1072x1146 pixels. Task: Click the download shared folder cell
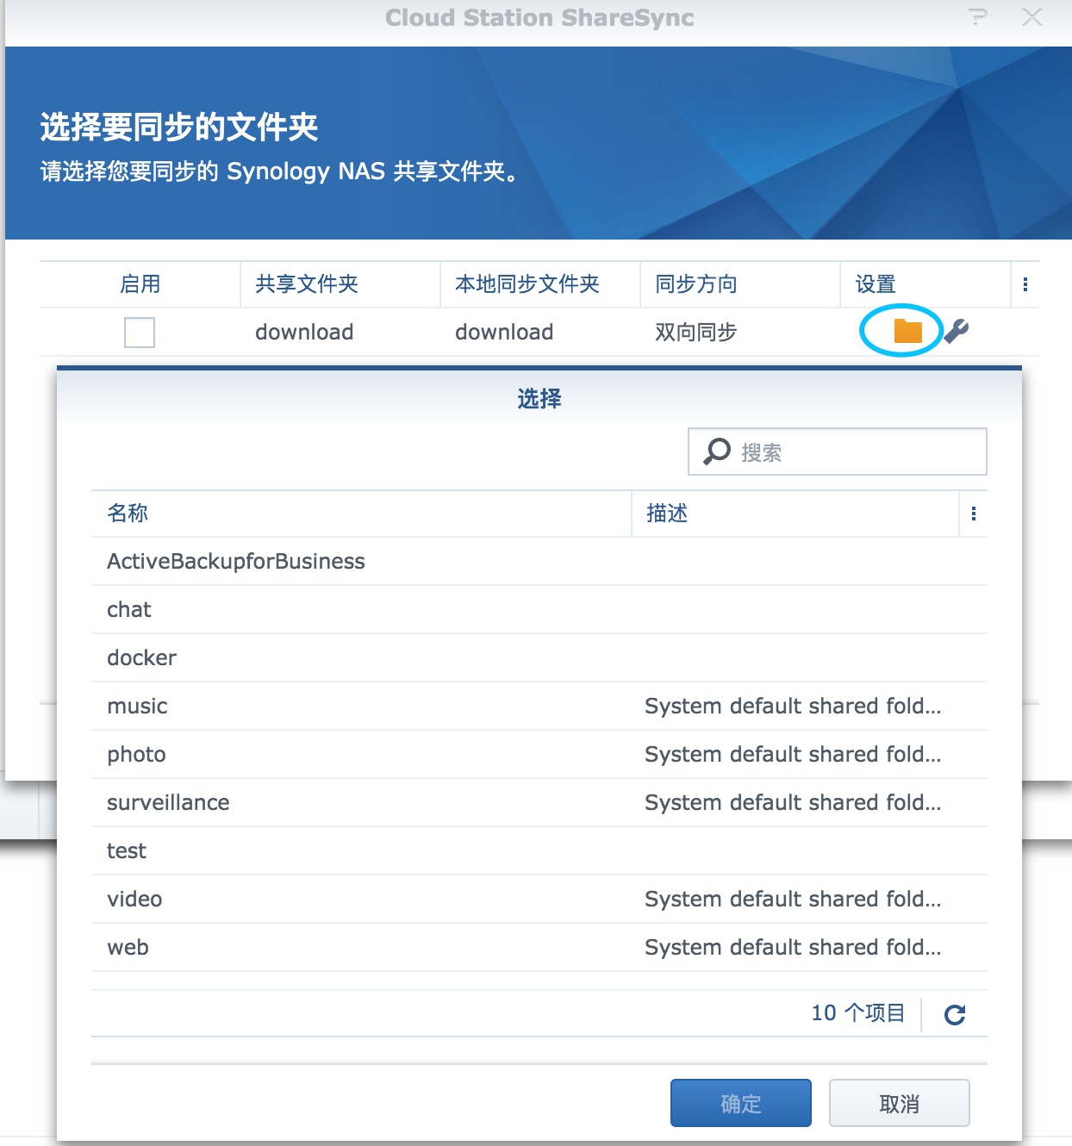304,333
